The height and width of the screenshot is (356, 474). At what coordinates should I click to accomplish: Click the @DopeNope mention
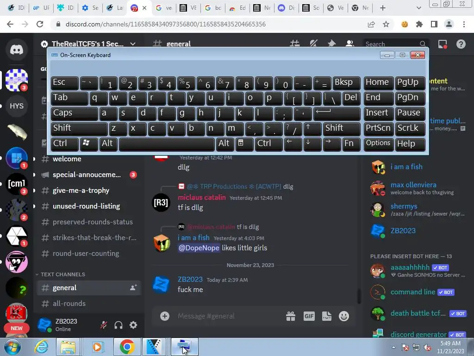[199, 248]
